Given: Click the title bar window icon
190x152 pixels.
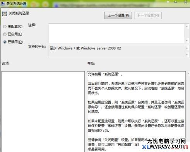Looking at the screenshot, I should (3, 3).
